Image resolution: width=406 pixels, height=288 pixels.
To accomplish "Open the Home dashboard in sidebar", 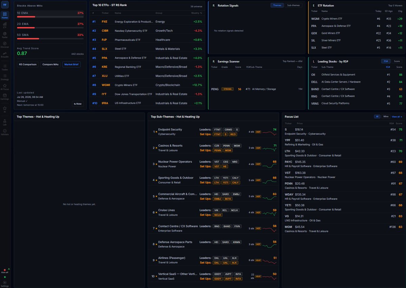I will (5, 15).
